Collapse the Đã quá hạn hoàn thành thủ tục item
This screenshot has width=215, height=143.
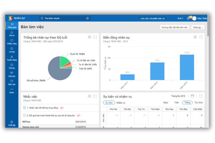tap(25, 116)
